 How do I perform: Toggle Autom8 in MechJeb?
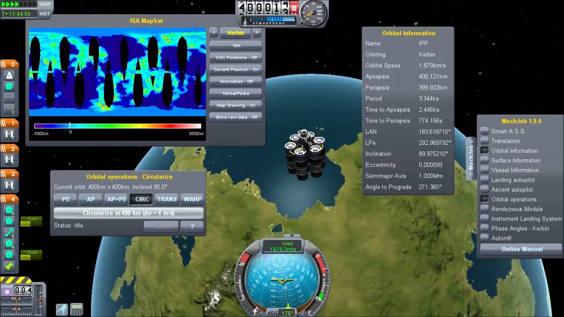pos(496,238)
